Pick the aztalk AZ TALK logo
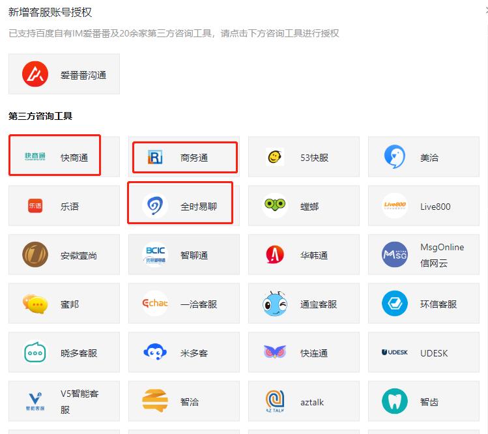The height and width of the screenshot is (434, 488). pos(275,401)
